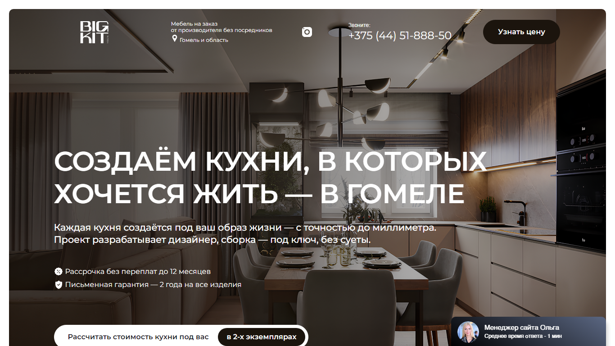
Task: Call the phone number +375 (44) 51-888-50
Action: click(x=400, y=36)
